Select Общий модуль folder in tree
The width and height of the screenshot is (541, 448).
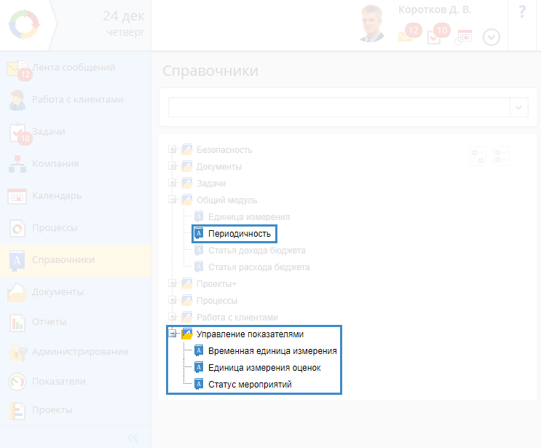pyautogui.click(x=226, y=200)
